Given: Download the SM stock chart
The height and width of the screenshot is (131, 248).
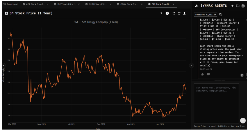Looking at the screenshot, I should click(184, 13).
